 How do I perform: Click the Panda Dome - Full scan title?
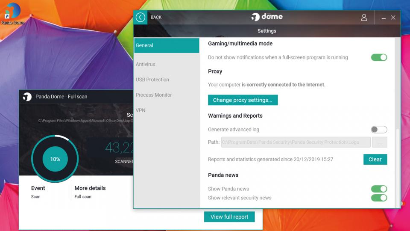(x=61, y=97)
